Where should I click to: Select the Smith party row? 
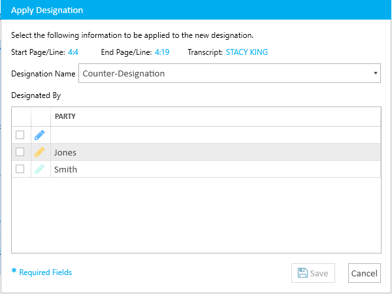196,169
